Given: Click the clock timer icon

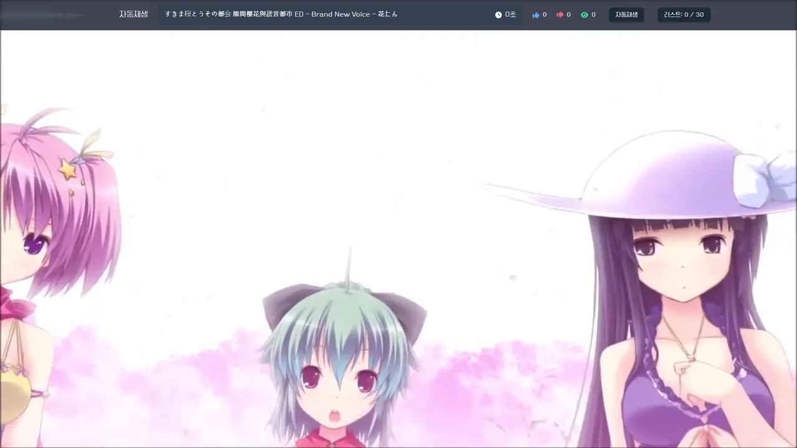Looking at the screenshot, I should click(498, 15).
